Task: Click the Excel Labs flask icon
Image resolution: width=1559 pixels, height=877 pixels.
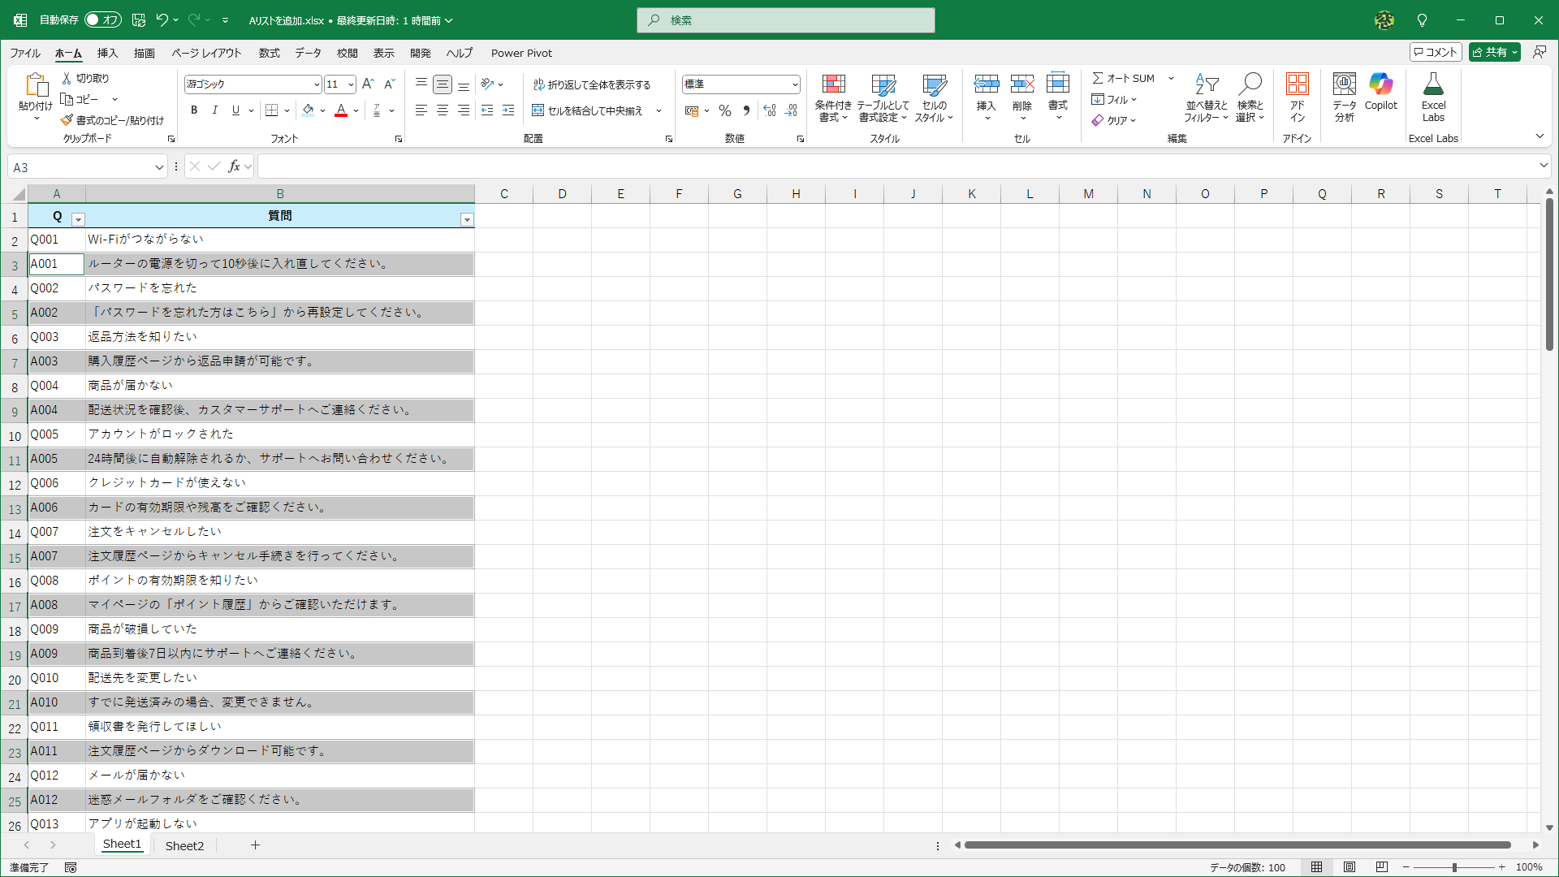Action: point(1433,84)
